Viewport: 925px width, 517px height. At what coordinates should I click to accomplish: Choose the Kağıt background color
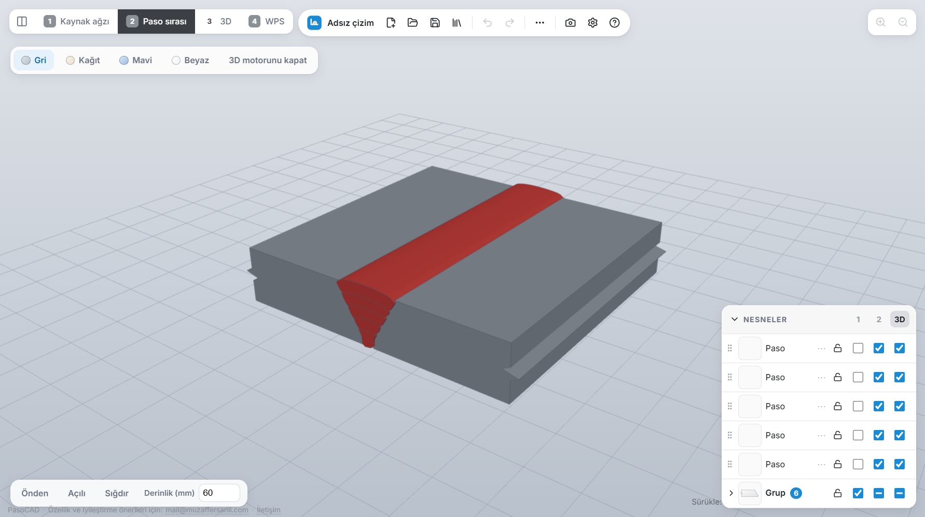(x=83, y=60)
